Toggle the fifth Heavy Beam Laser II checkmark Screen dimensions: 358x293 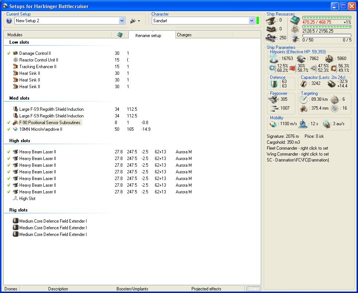click(9, 178)
